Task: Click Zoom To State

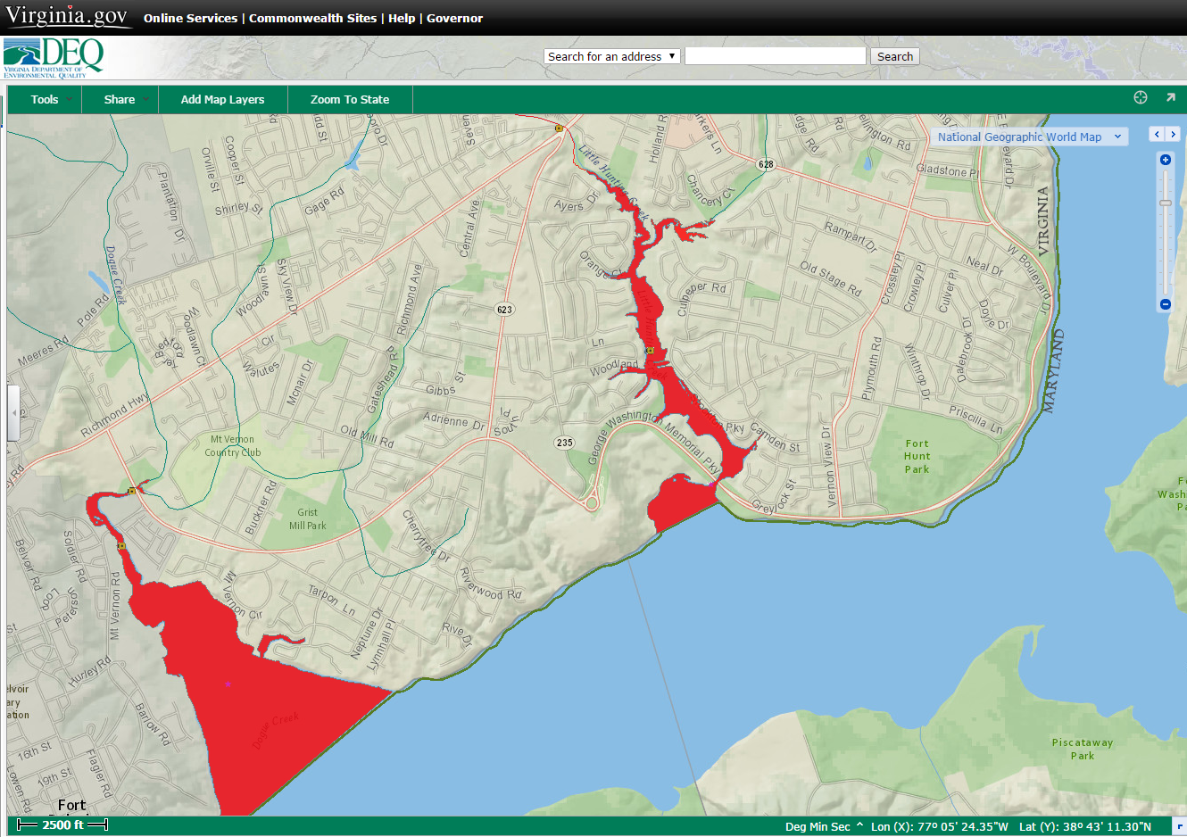Action: click(350, 99)
